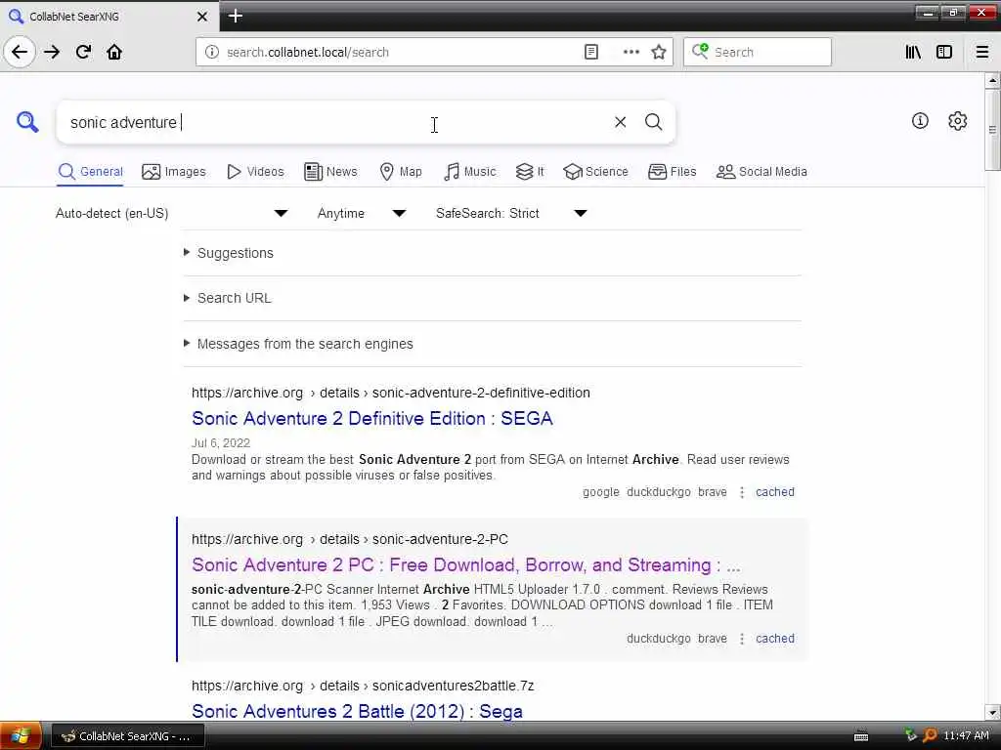Switch to the Map search tab
This screenshot has height=750, width=1001.
(401, 172)
